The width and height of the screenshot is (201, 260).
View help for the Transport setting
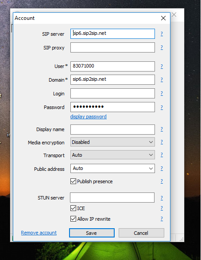click(x=162, y=155)
